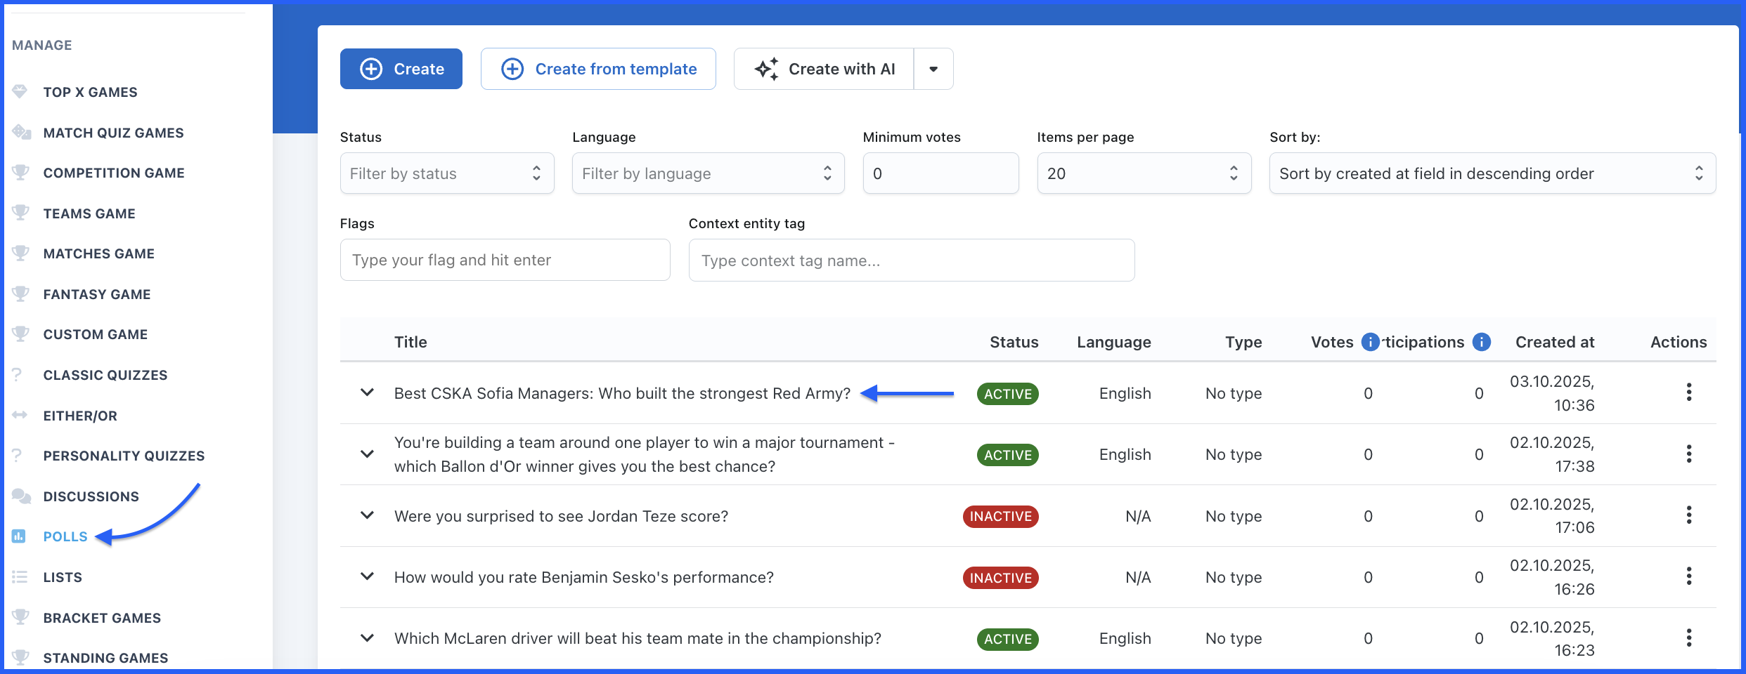This screenshot has height=674, width=1746.
Task: Expand the McLaren driver poll row
Action: tap(367, 638)
